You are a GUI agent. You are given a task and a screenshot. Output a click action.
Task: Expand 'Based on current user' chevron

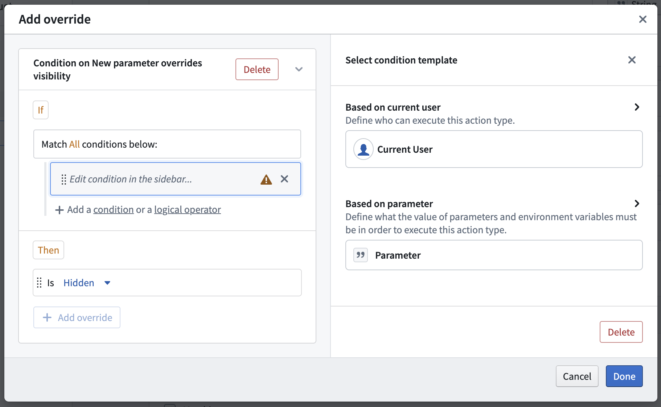point(637,107)
